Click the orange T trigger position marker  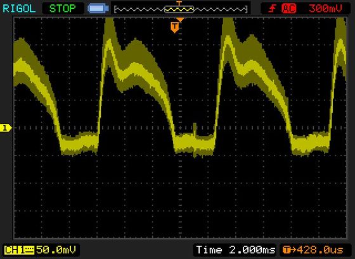[174, 27]
